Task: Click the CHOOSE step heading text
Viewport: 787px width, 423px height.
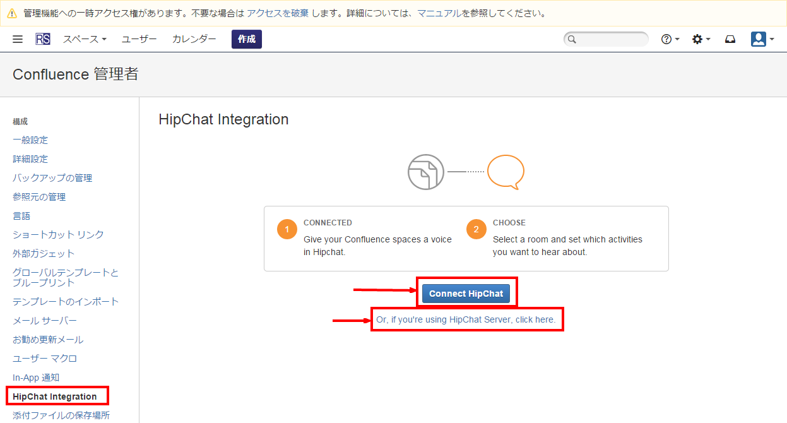Action: pos(509,223)
